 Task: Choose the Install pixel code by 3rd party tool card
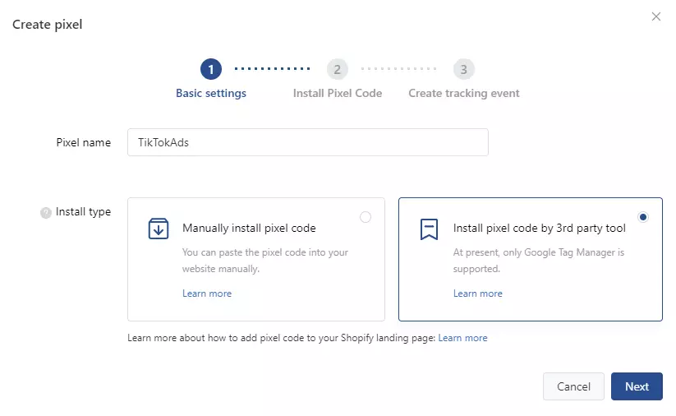[x=531, y=259]
